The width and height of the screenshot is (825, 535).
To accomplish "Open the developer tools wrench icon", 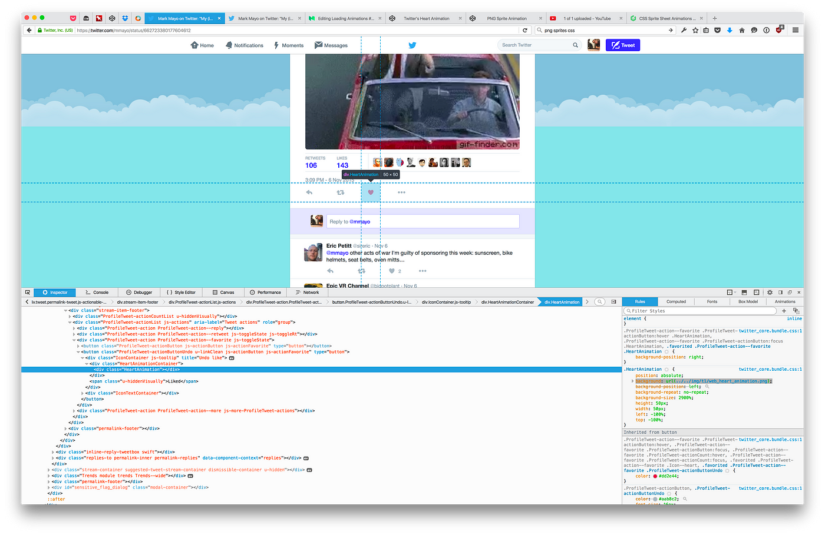I will pos(684,30).
